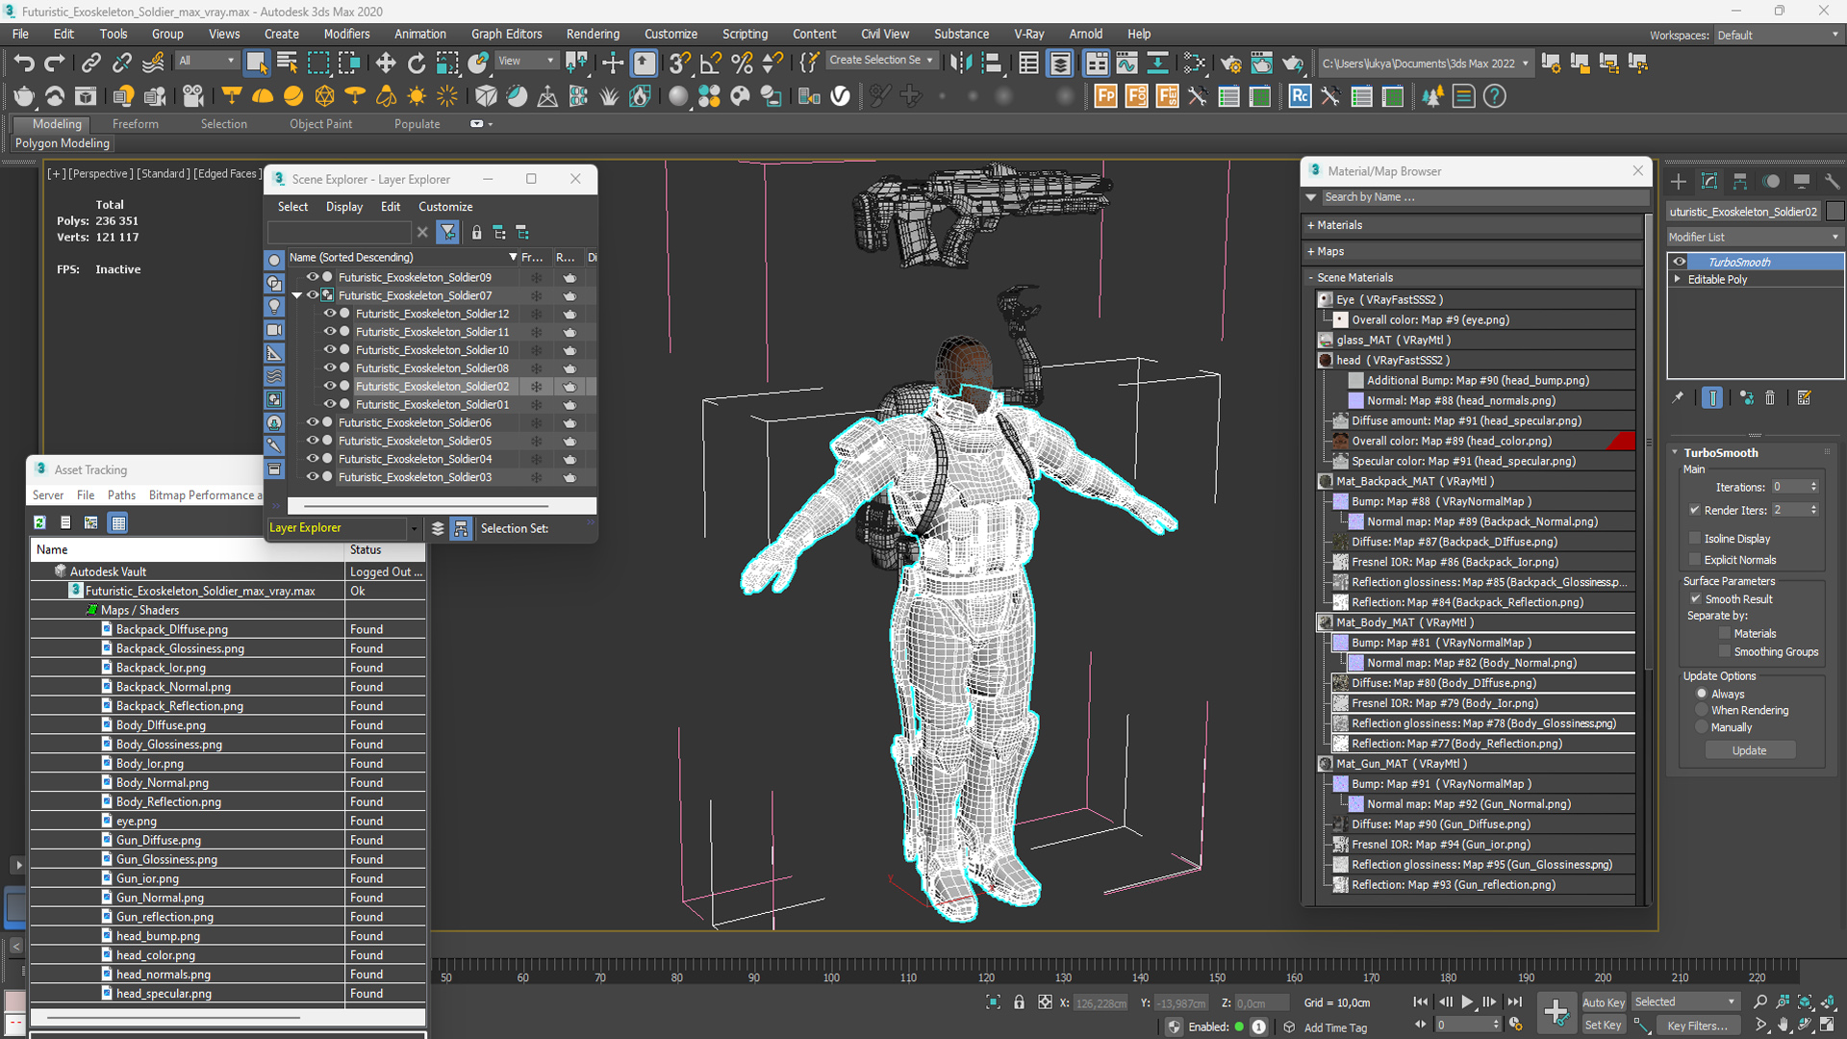This screenshot has height=1039, width=1847.
Task: Click lock icon in Scene Explorer toolbar
Action: [476, 232]
